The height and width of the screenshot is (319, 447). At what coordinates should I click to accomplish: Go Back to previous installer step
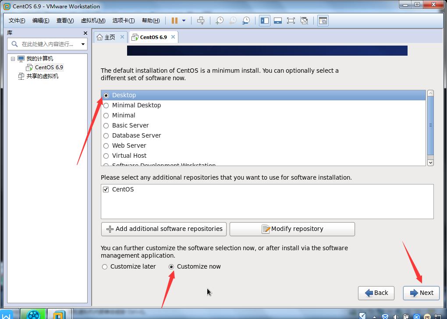376,293
